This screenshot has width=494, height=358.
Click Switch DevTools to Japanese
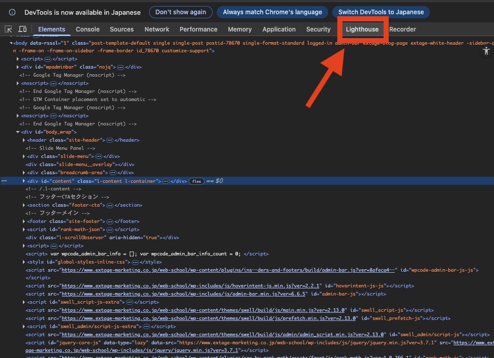(x=381, y=12)
